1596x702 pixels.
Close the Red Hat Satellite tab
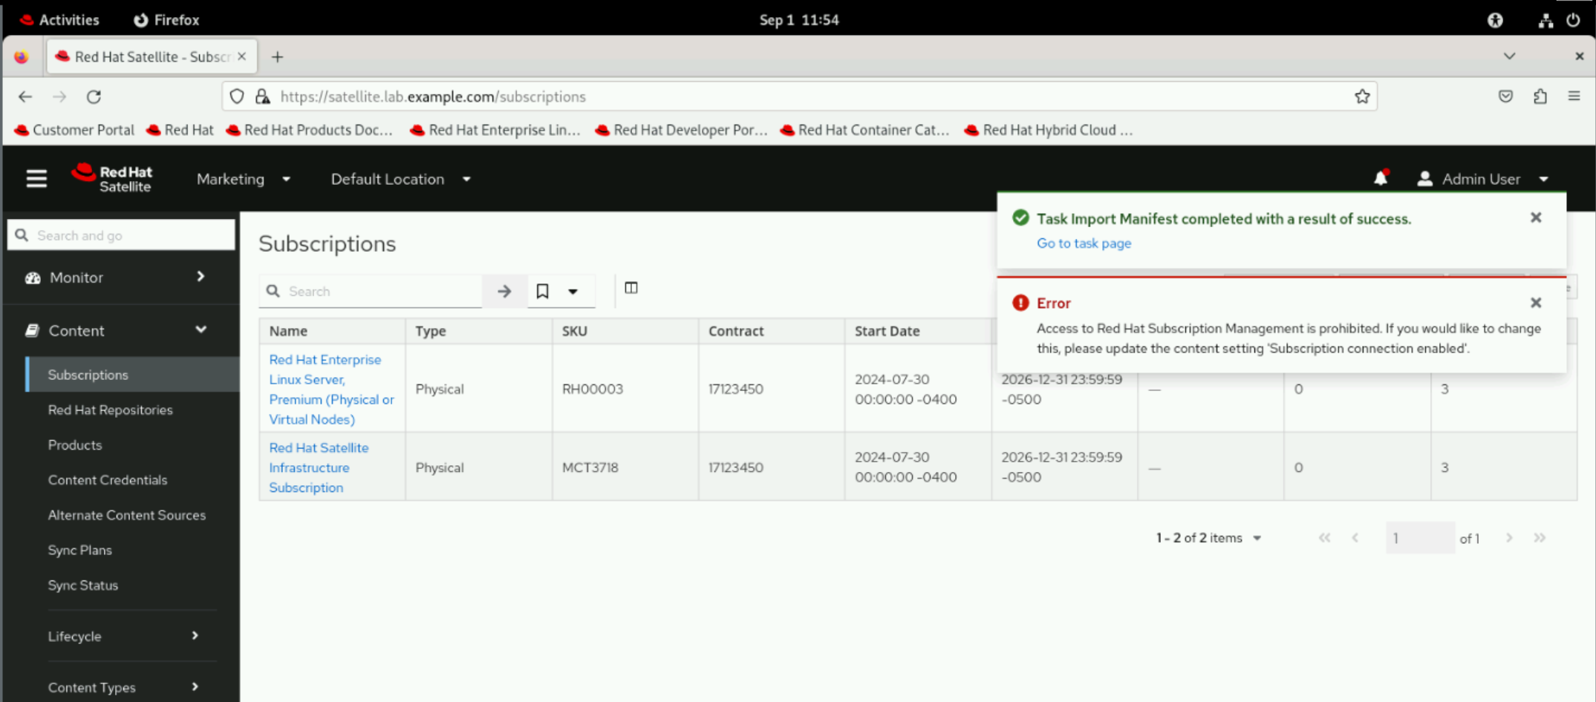click(x=241, y=56)
